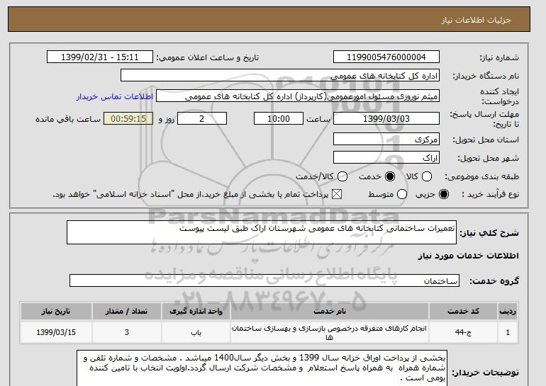Click the need date cell 1399/03/15

click(x=56, y=332)
